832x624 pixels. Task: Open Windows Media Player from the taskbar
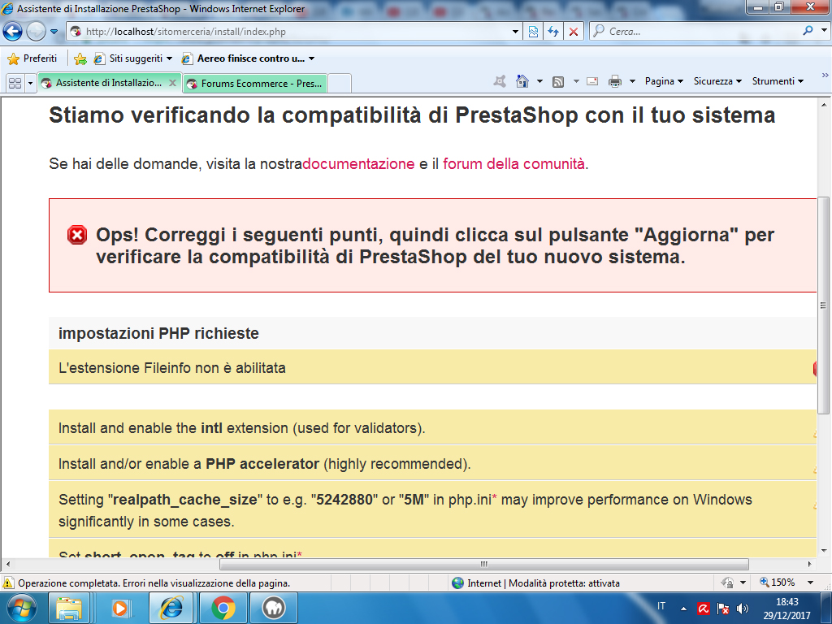point(120,608)
